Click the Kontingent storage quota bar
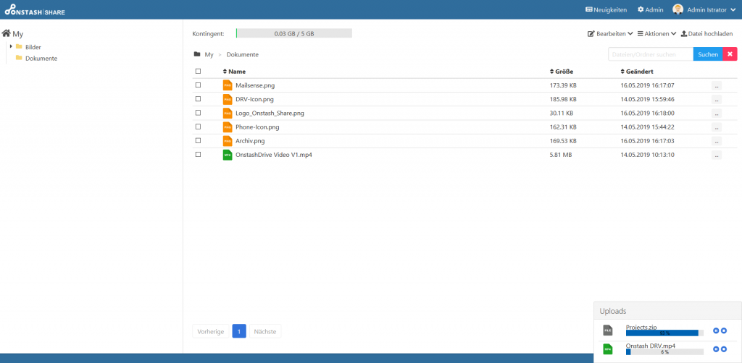 point(294,33)
